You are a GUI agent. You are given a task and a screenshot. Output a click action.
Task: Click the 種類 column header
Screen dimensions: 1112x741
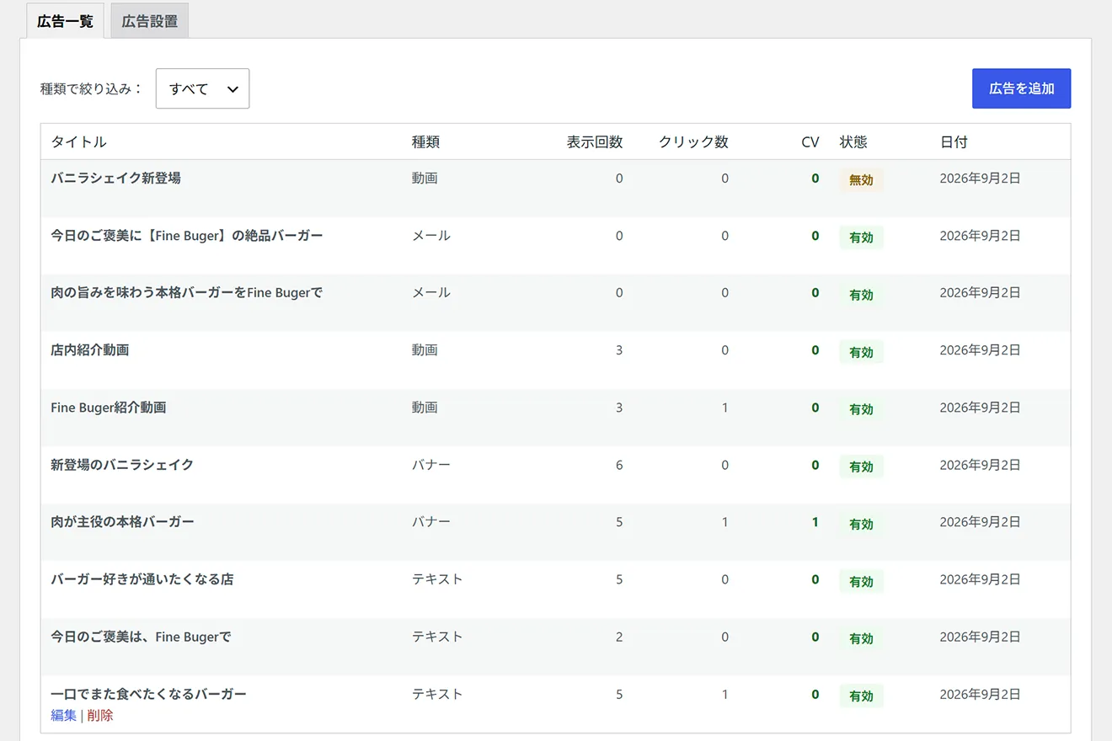(x=425, y=142)
